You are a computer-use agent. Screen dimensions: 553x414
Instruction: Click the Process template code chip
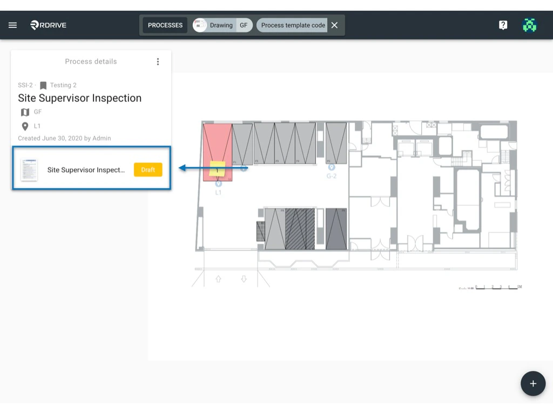[x=293, y=25]
